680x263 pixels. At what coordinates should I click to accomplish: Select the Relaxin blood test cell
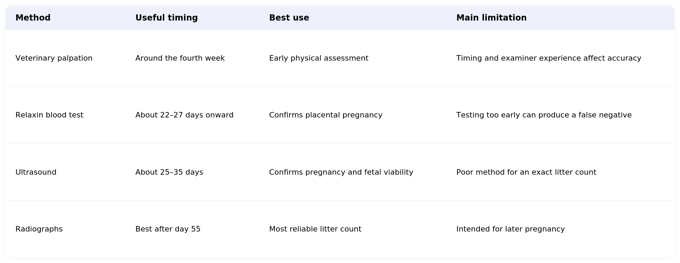(x=49, y=115)
